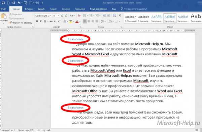Image resolution: width=202 pixels, height=132 pixels.
Task: Show or hide paragraph marks
Action: [120, 16]
